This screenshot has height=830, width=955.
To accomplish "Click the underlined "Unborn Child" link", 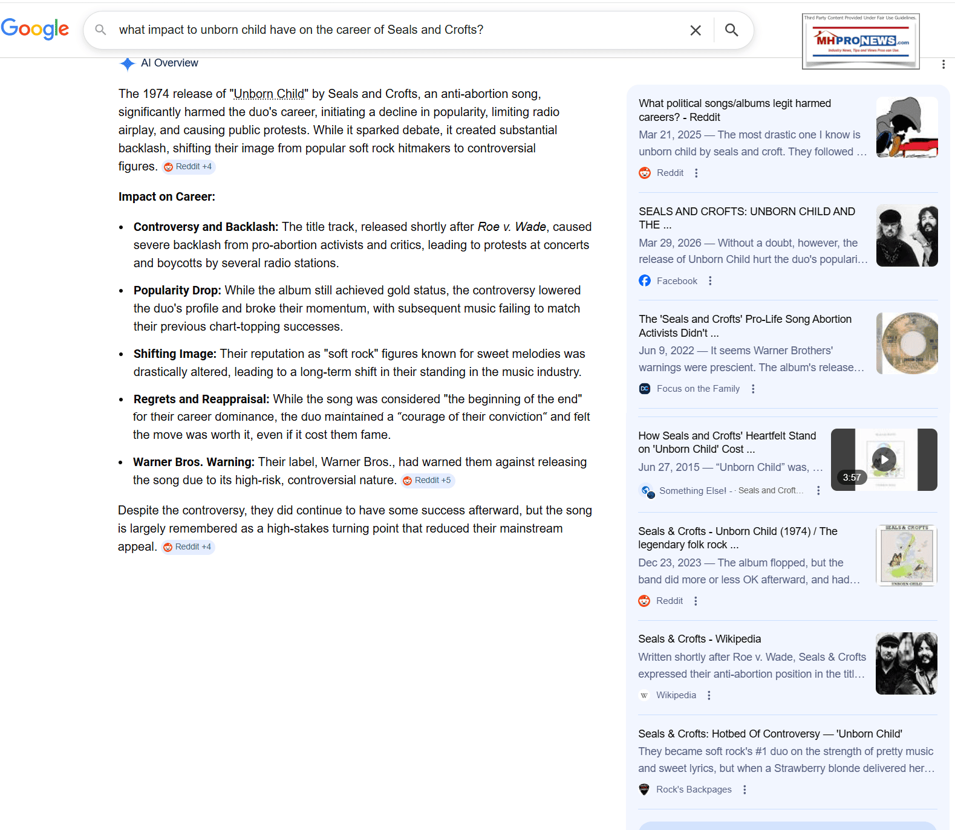I will (x=269, y=94).
